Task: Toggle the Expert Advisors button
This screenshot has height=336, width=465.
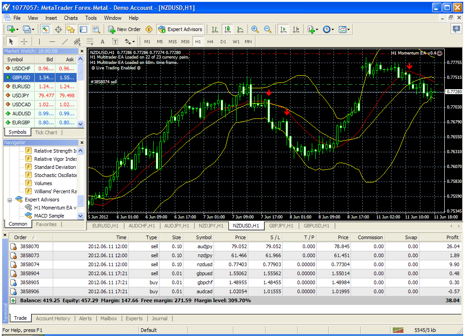Action: pos(180,29)
